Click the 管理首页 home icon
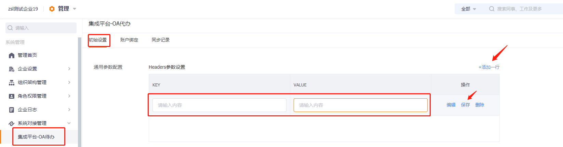The height and width of the screenshot is (147, 563). click(x=12, y=55)
